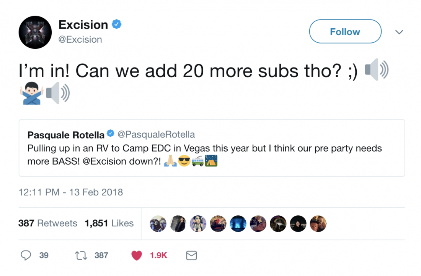This screenshot has width=421, height=276.
Task: Click the first liker's avatar thumbnail
Action: (x=158, y=224)
